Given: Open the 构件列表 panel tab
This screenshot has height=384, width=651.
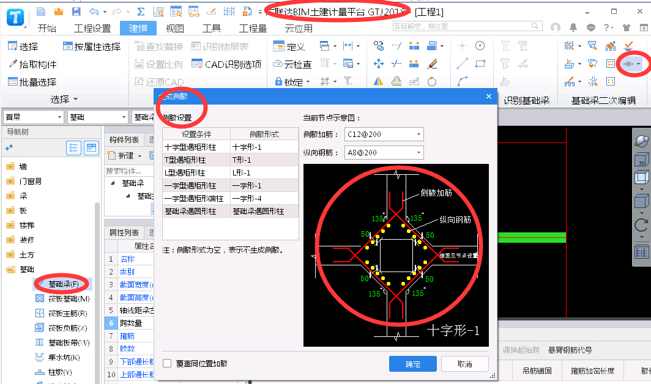Looking at the screenshot, I should [x=124, y=140].
